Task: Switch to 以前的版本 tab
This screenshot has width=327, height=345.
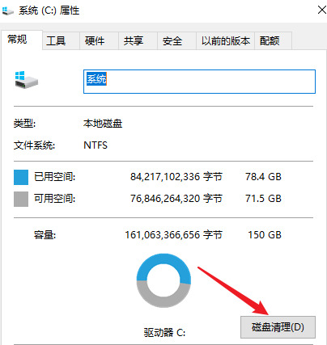Action: pyautogui.click(x=226, y=41)
